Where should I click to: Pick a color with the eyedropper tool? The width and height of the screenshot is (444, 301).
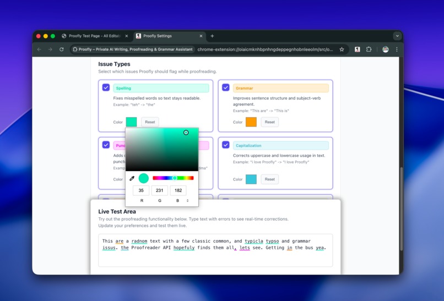tap(132, 178)
